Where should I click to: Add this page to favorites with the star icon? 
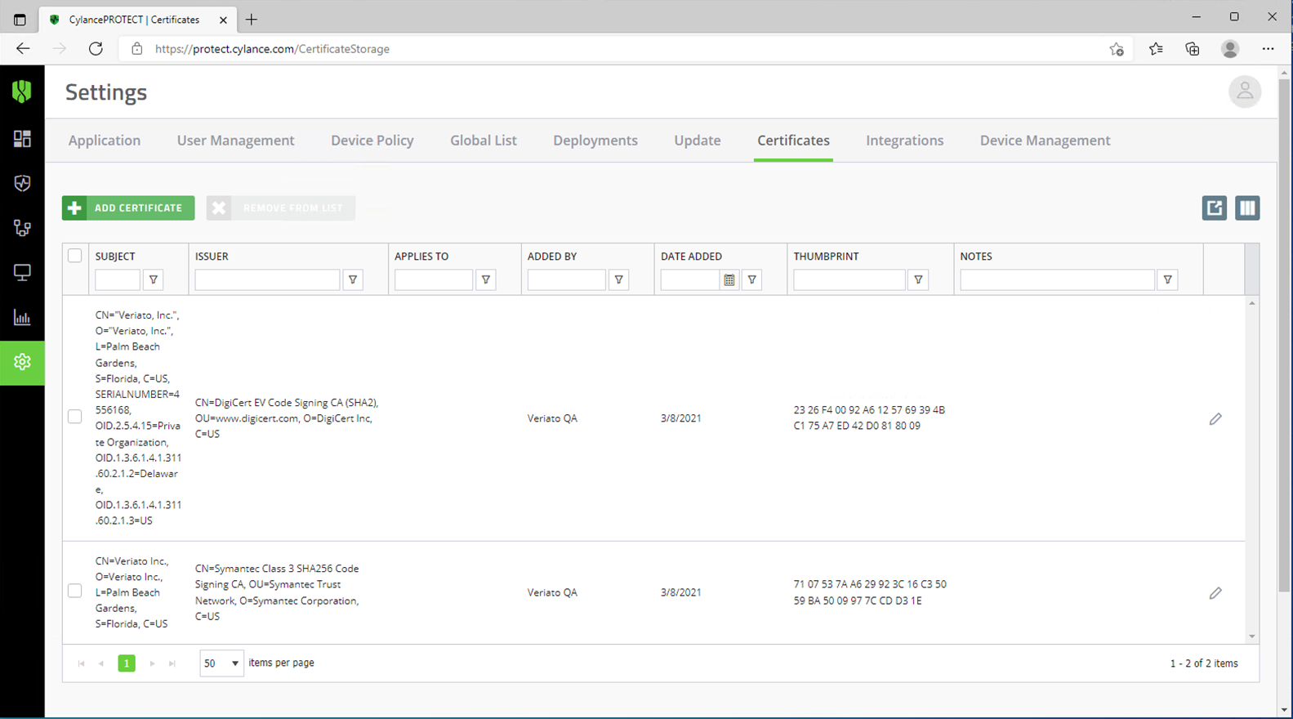click(x=1117, y=49)
